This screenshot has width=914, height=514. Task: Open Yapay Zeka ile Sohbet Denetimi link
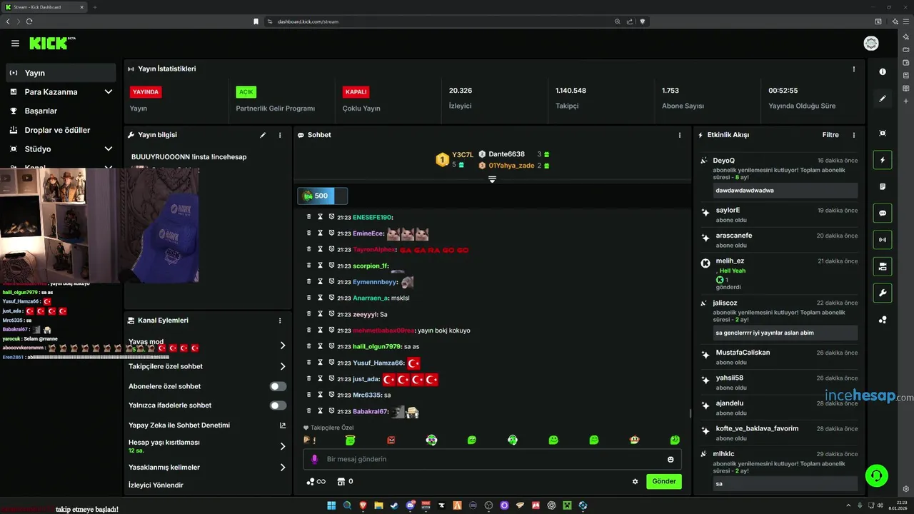(207, 425)
